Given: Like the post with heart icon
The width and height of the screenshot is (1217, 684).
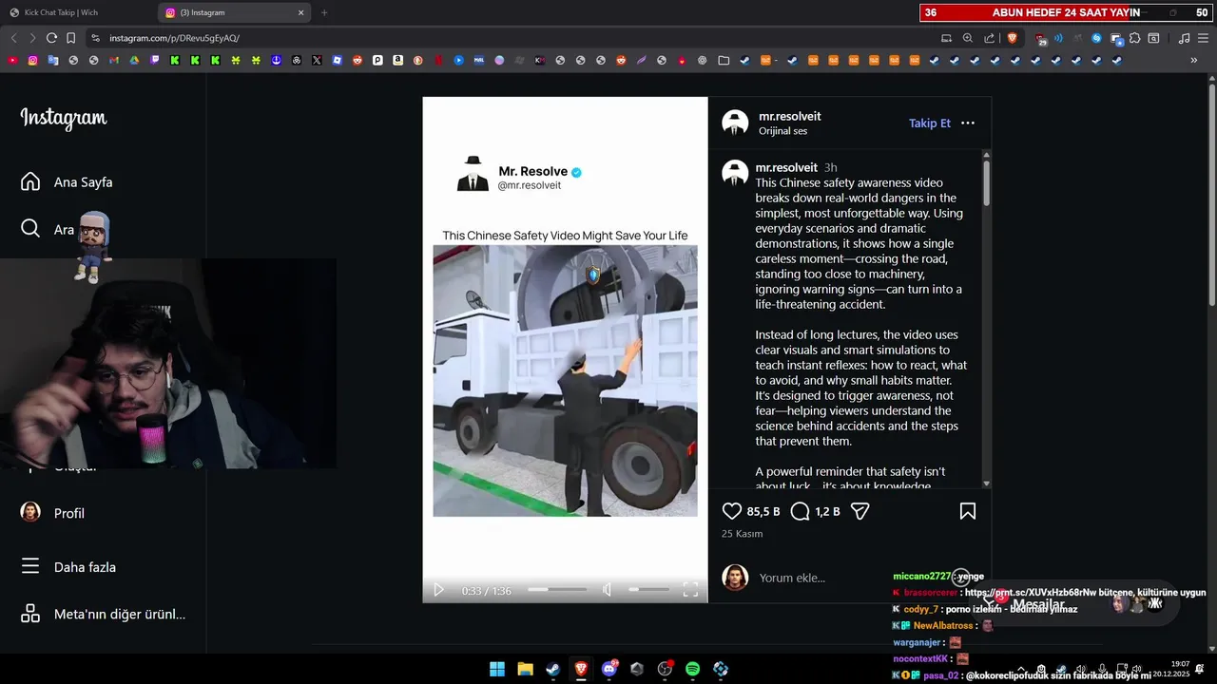Looking at the screenshot, I should coord(732,511).
